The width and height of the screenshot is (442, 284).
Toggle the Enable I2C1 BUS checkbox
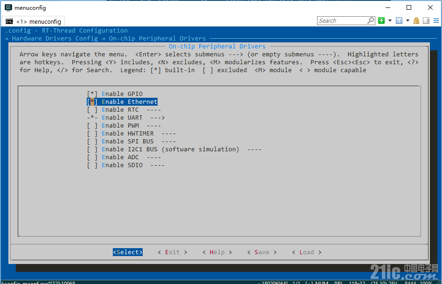pyautogui.click(x=92, y=149)
